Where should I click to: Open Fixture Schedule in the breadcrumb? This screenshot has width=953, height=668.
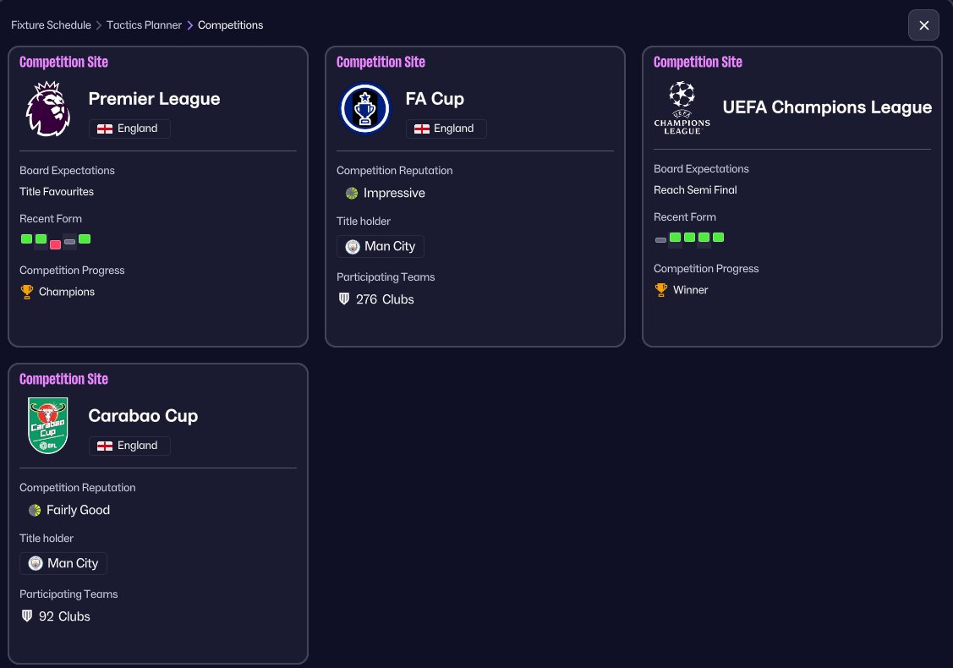point(51,25)
